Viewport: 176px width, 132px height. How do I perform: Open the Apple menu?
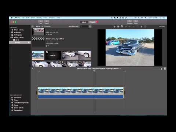coord(12,18)
